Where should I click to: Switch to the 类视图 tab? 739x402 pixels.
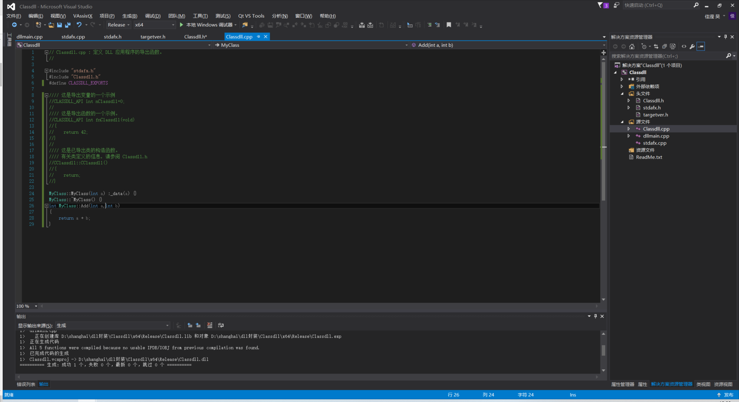pyautogui.click(x=703, y=384)
